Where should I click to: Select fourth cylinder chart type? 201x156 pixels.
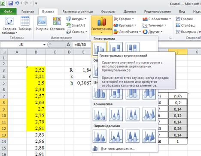tap(149, 94)
